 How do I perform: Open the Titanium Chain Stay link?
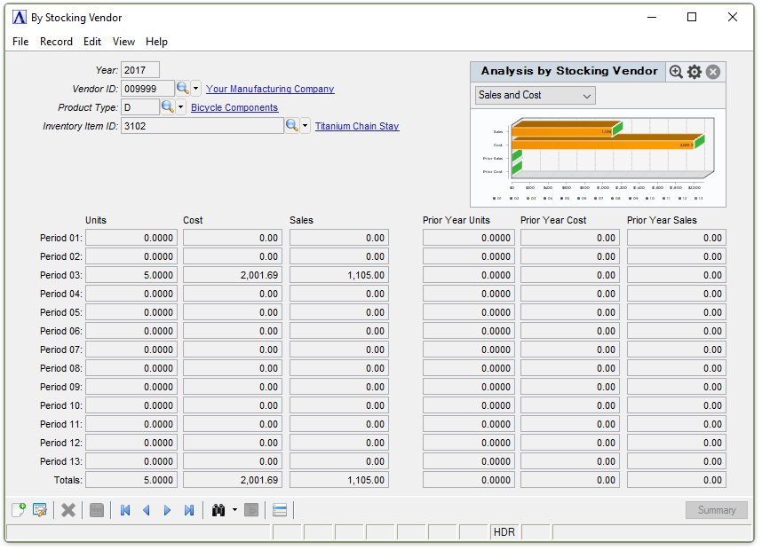357,126
